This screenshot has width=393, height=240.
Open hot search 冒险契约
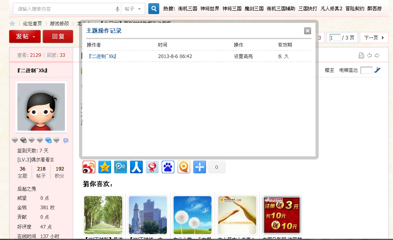[x=355, y=9]
